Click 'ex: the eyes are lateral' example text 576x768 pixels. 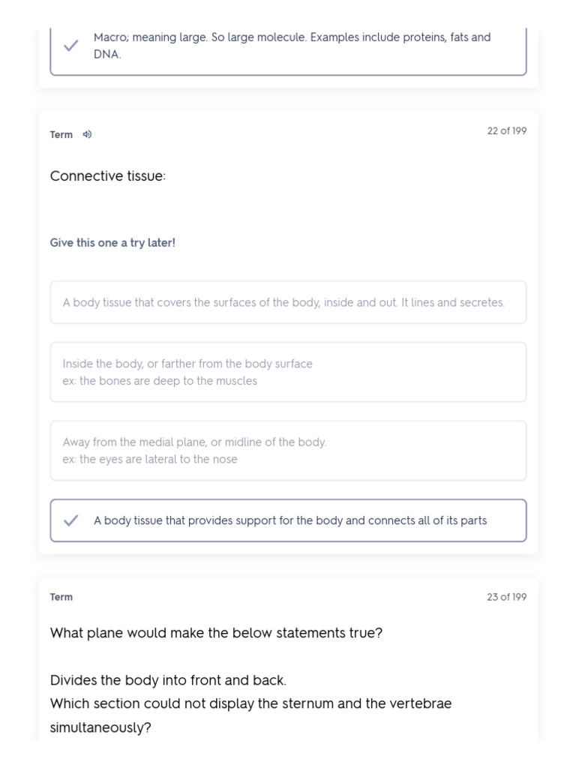(x=150, y=460)
